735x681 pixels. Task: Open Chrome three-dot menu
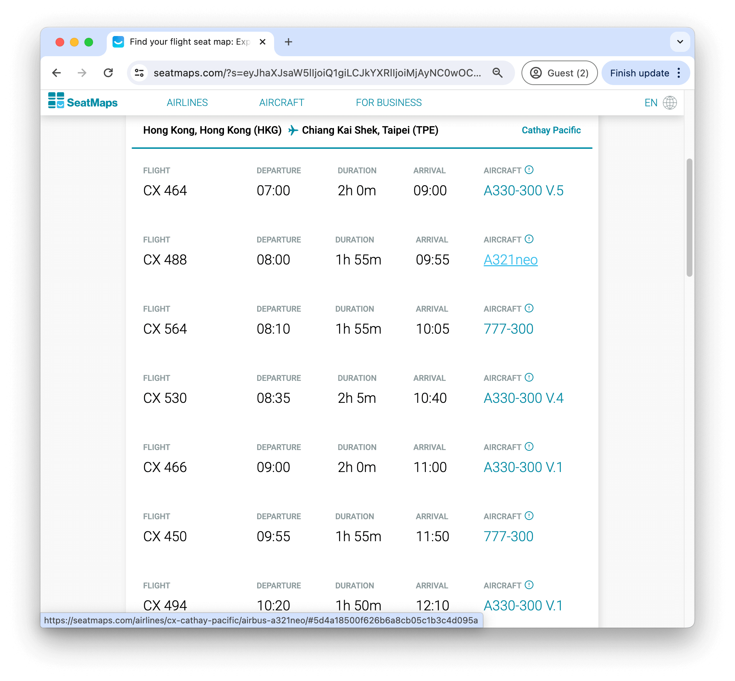point(678,73)
